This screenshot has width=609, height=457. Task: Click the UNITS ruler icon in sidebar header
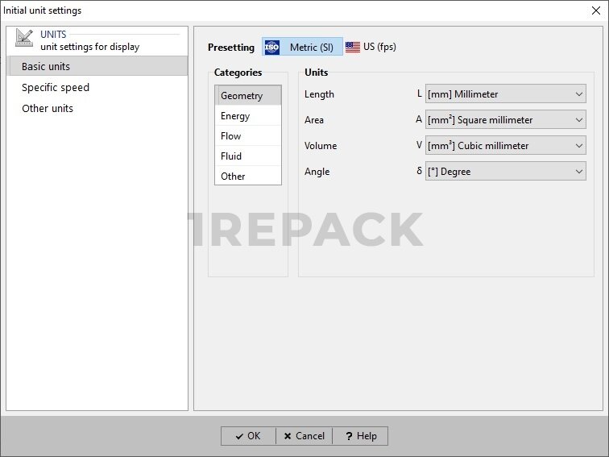coord(24,39)
